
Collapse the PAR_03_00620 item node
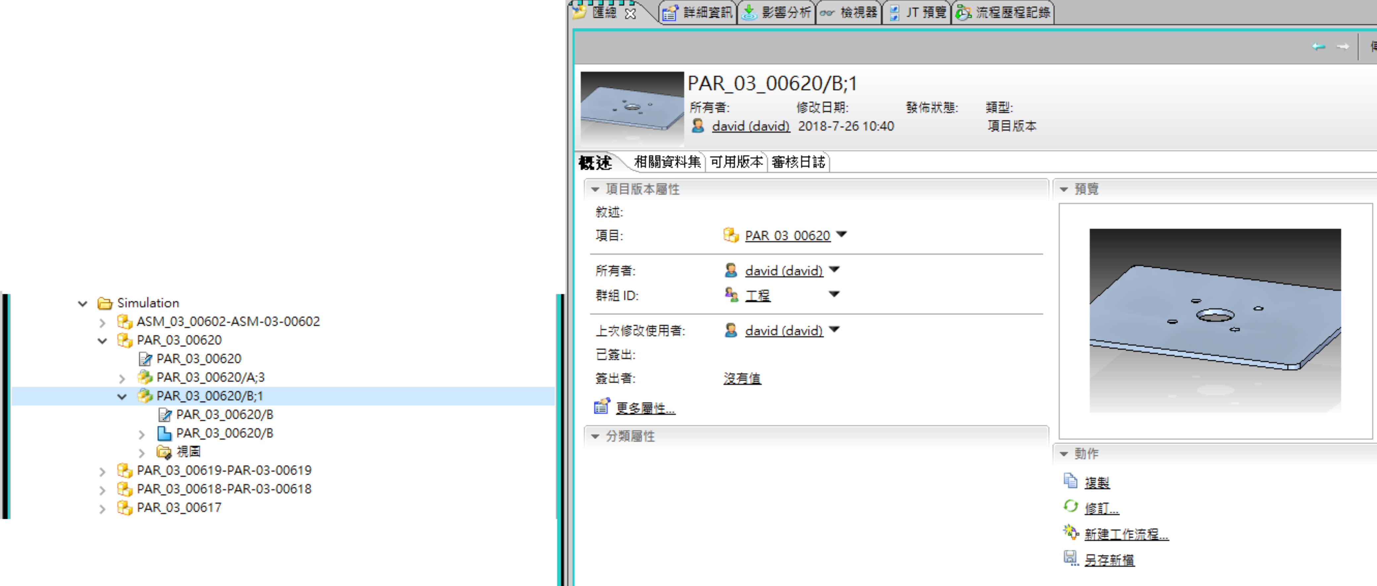tap(103, 341)
